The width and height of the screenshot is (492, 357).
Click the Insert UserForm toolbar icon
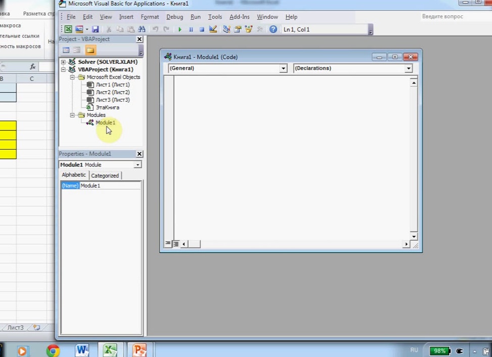[79, 29]
